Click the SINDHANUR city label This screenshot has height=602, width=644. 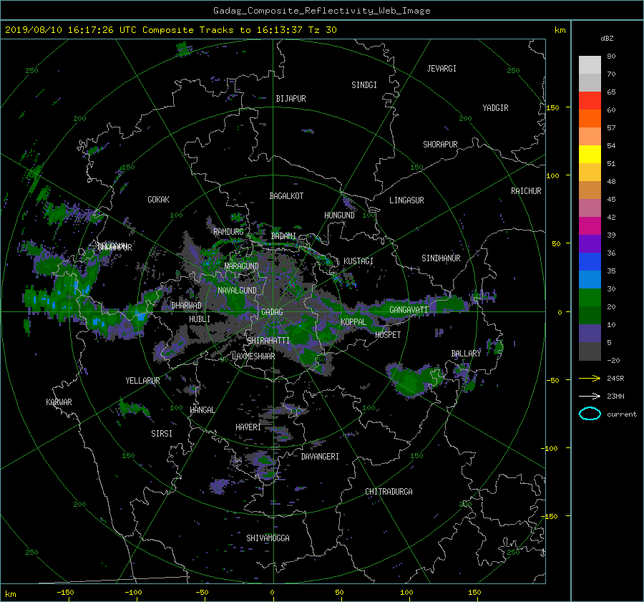click(441, 258)
